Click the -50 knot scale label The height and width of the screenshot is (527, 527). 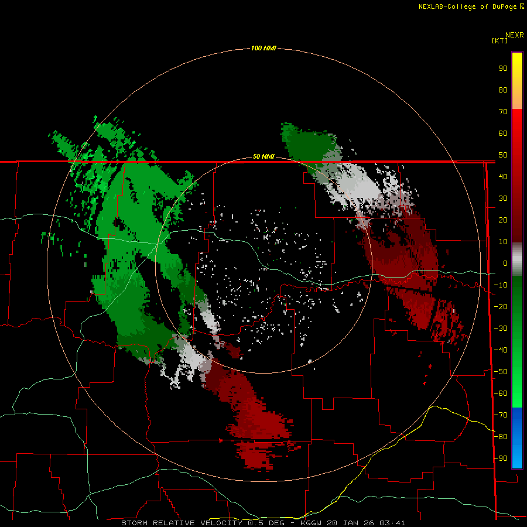click(501, 372)
